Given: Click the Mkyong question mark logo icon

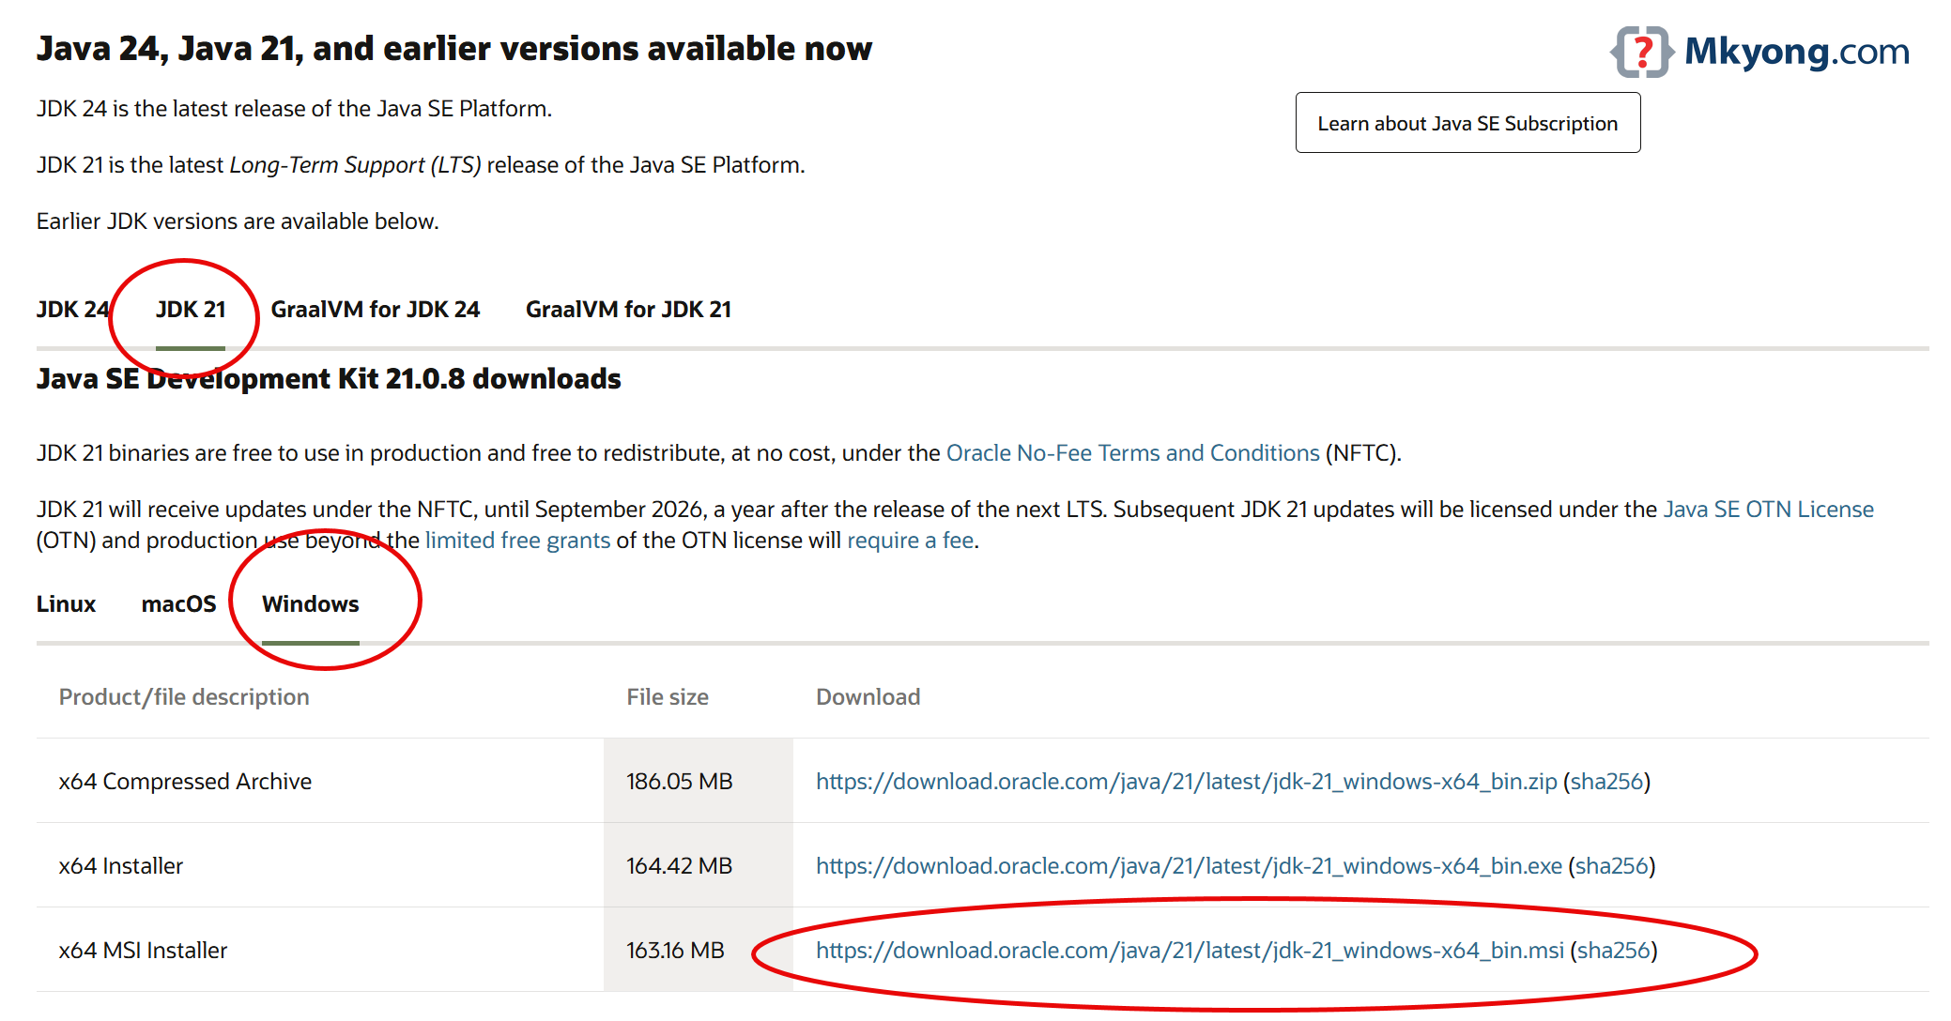Looking at the screenshot, I should (1642, 52).
